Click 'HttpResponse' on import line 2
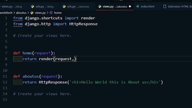Viewport: 192px width, 108px height. click(x=83, y=24)
